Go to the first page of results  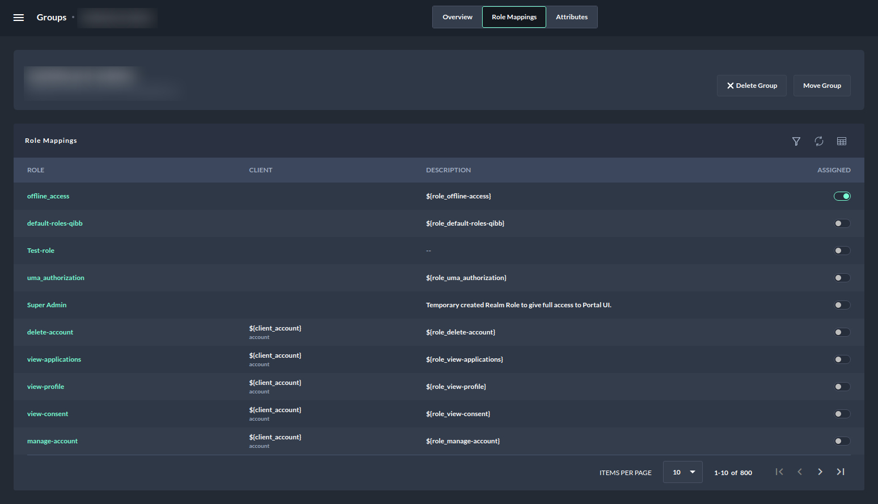coord(779,472)
